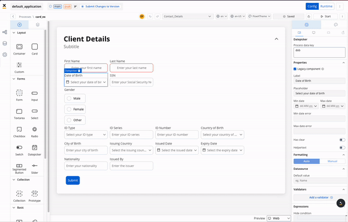The image size is (348, 222).
Task: Click Submit Changes to Version
Action: tap(100, 6)
